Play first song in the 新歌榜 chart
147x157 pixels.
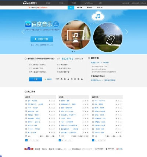(50, 101)
